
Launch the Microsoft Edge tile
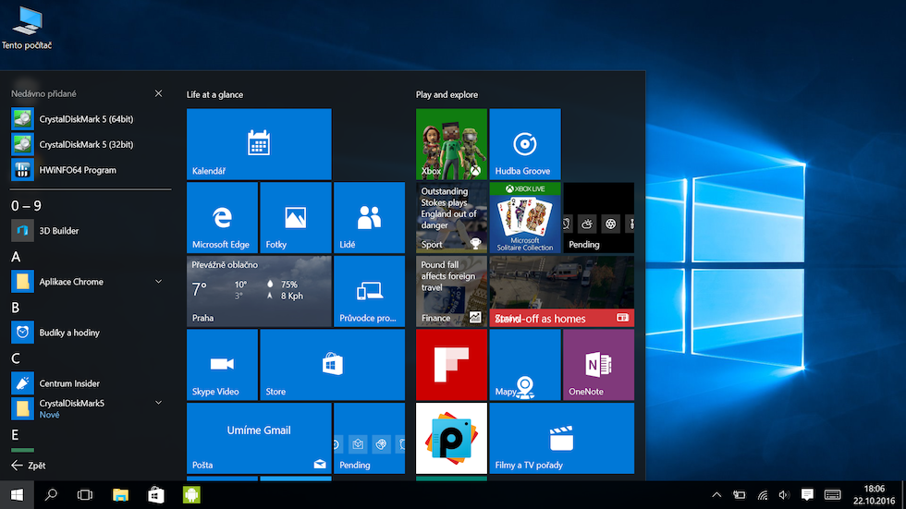point(222,217)
